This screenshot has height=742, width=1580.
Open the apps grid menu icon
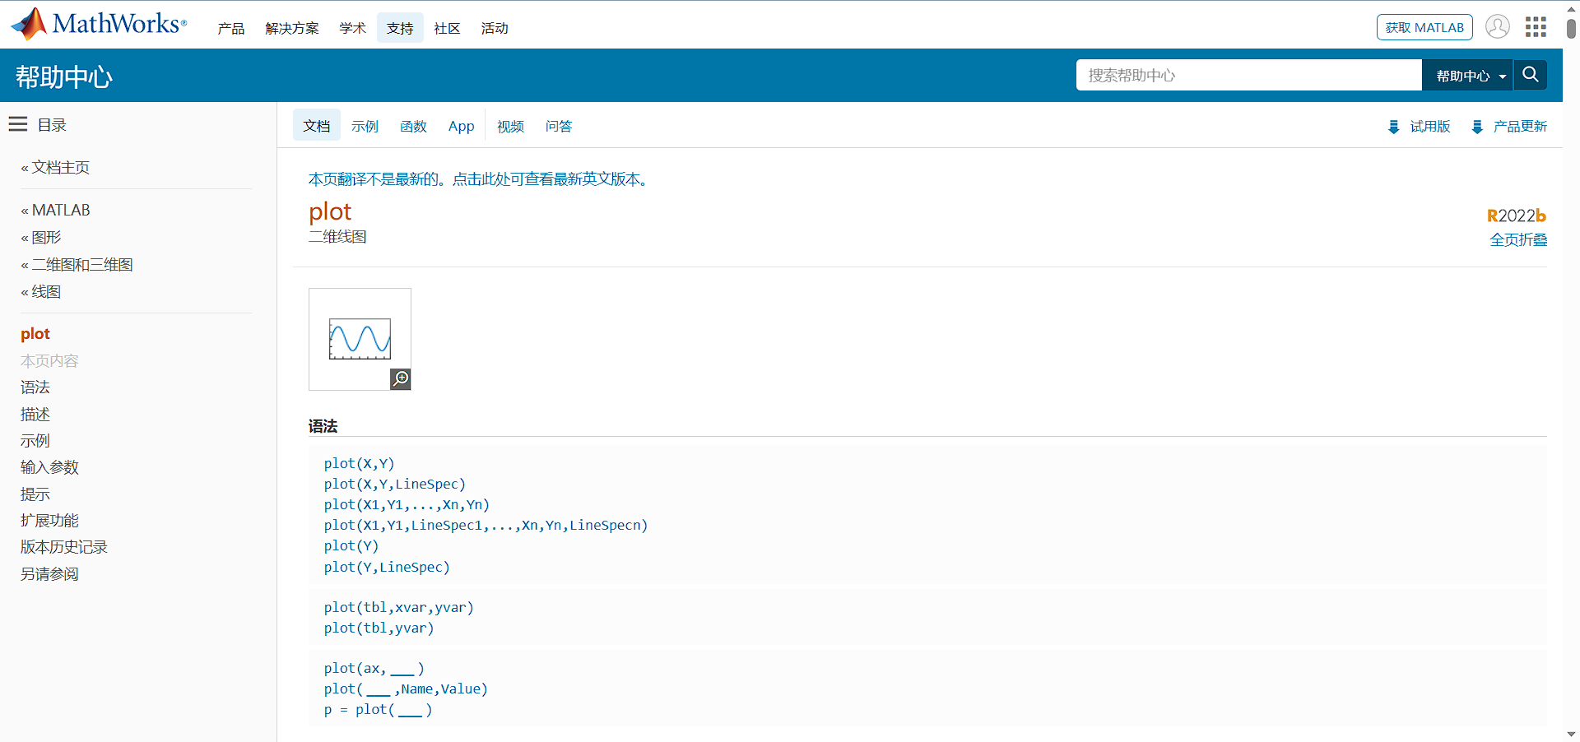[1536, 27]
